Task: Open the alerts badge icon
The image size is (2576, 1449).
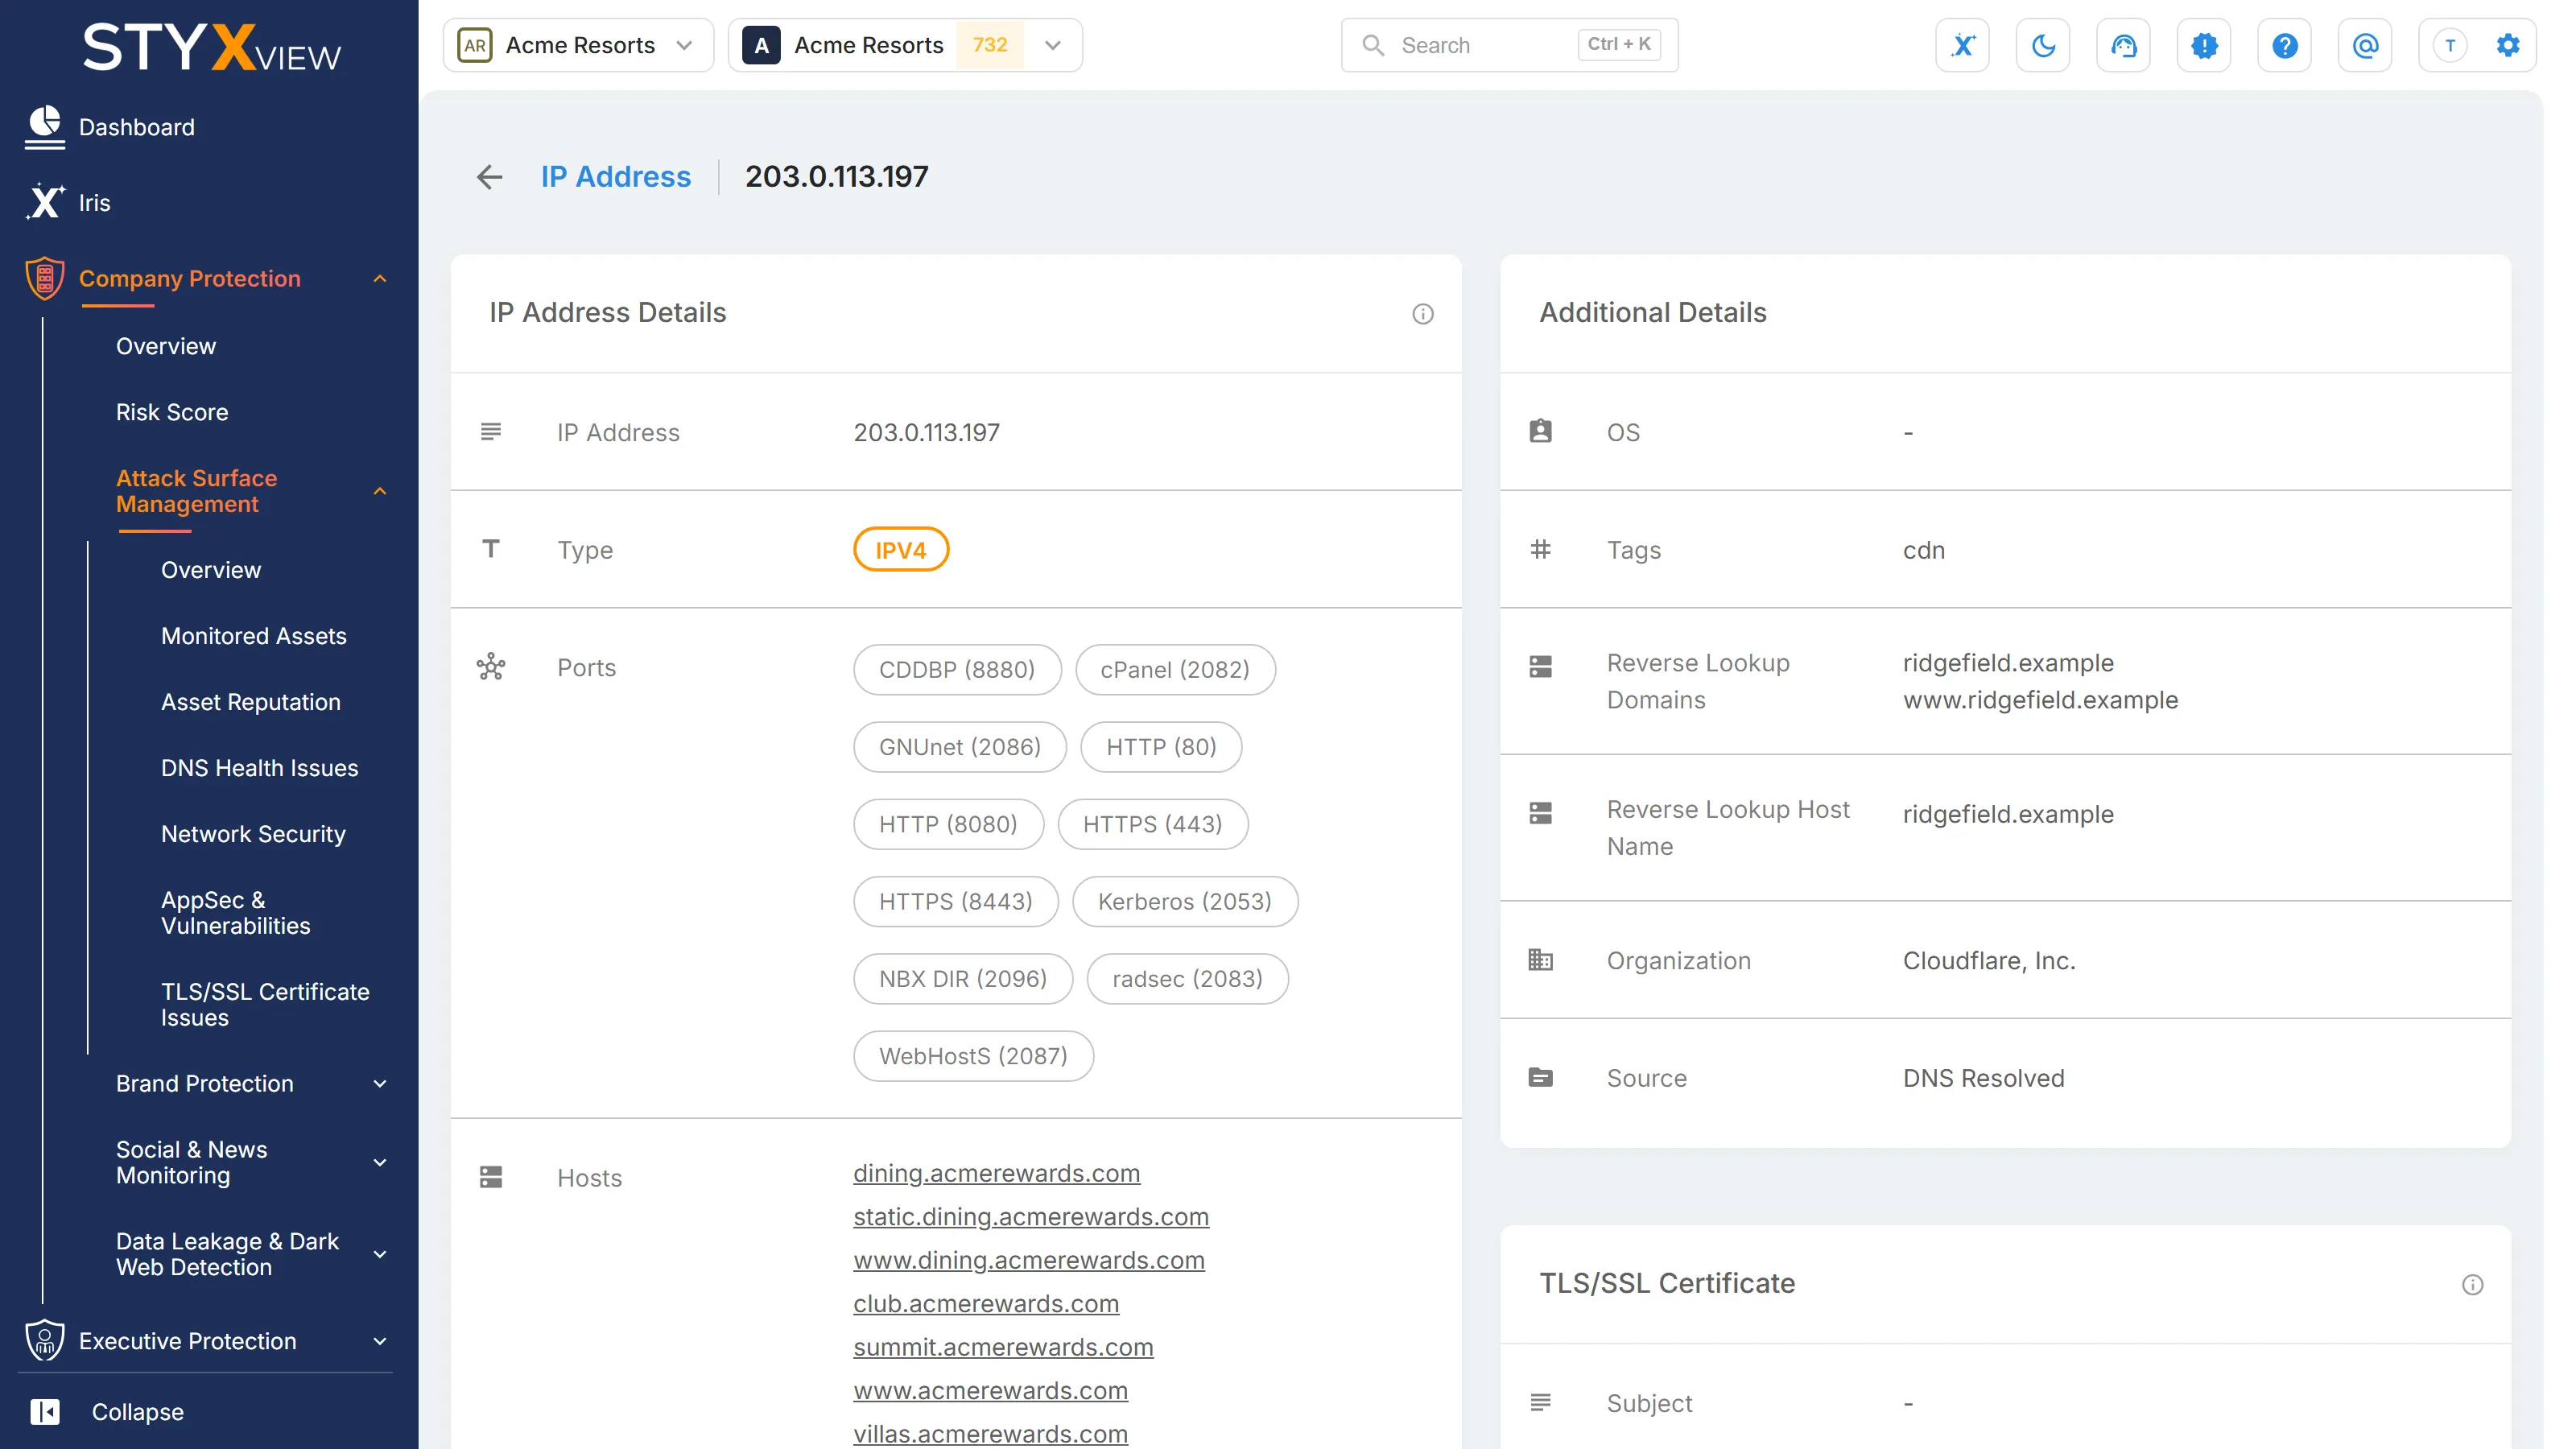Action: (2204, 45)
